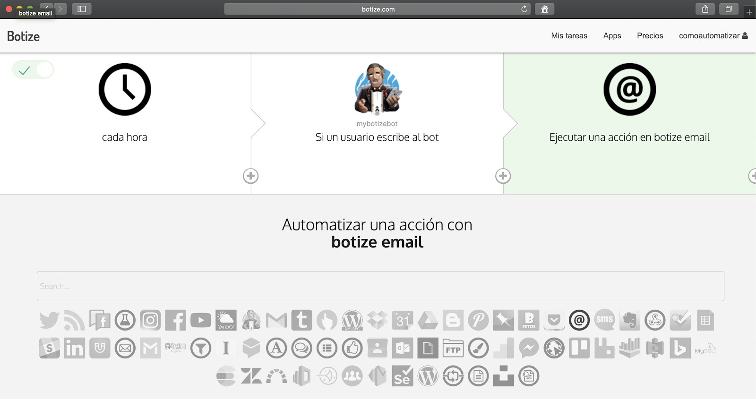Choose the envelope mail circle icon

click(x=125, y=348)
